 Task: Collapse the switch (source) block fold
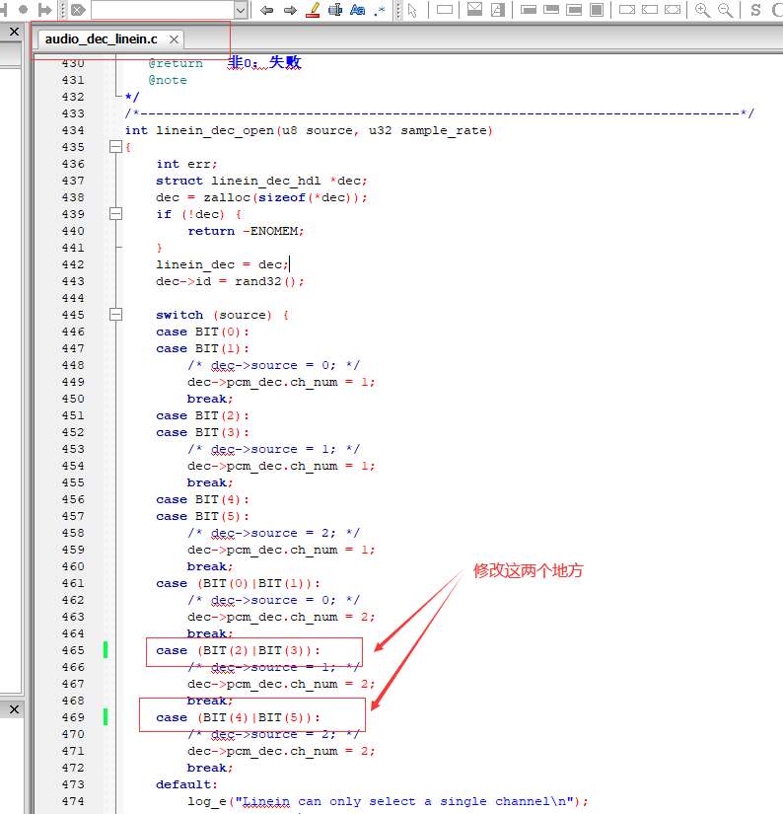(115, 315)
